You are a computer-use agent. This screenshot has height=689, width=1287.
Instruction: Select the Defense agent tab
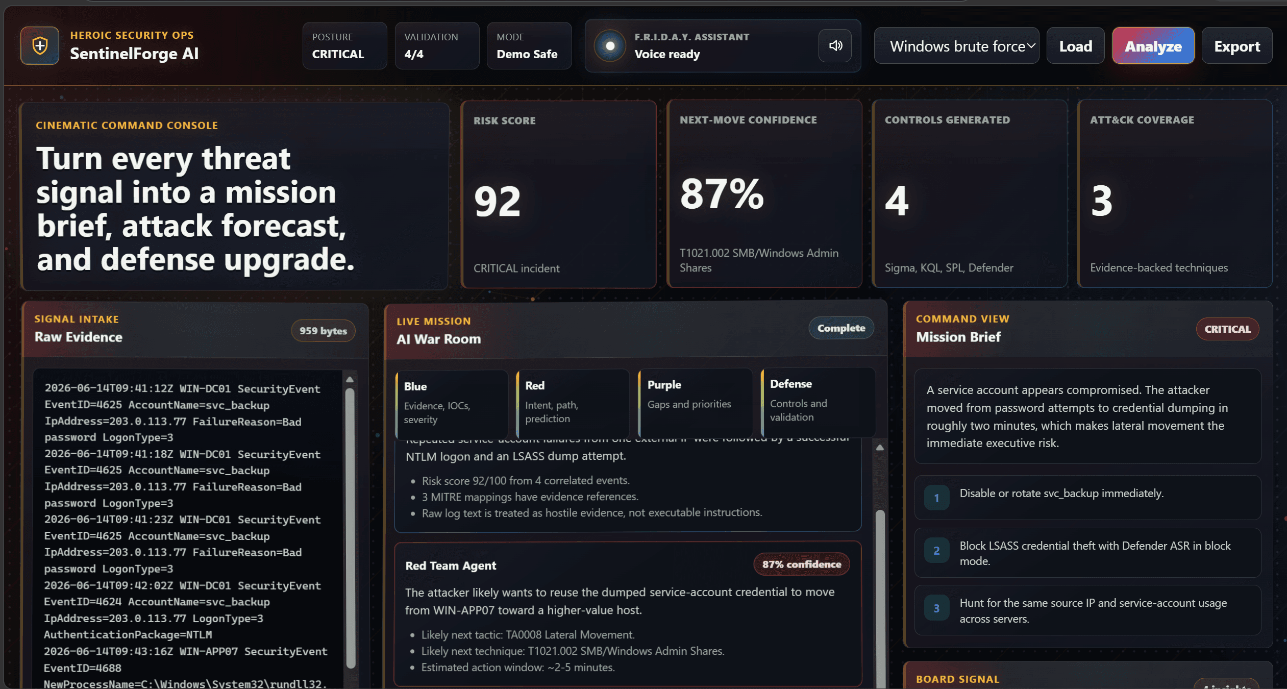coord(818,402)
